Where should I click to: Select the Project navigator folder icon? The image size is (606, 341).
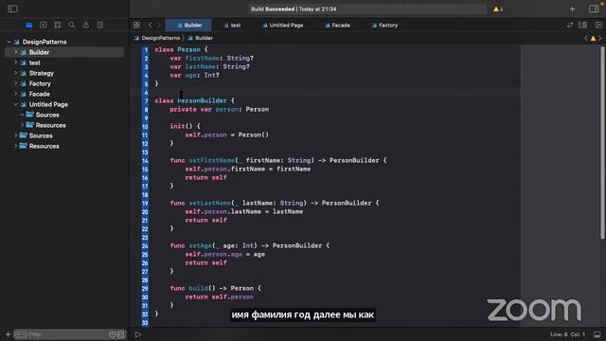point(29,26)
